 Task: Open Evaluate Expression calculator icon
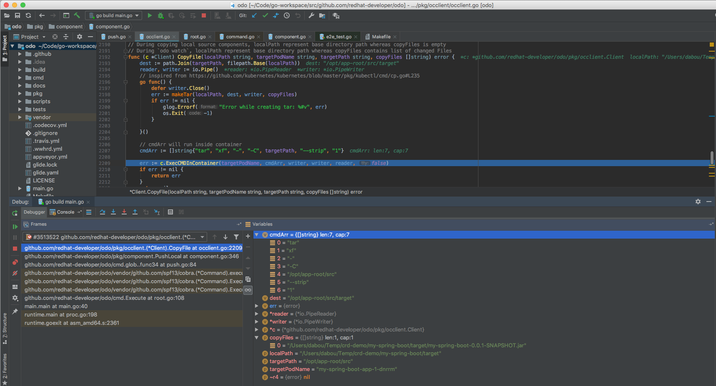coord(170,212)
